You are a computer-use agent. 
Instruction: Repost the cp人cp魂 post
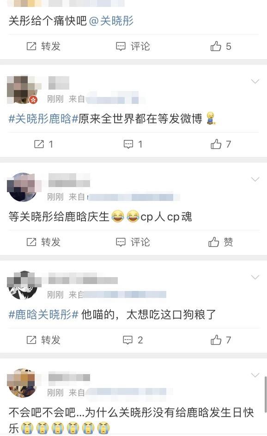[43, 242]
